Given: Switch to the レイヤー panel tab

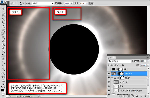Looking at the screenshot, I should (111, 58).
